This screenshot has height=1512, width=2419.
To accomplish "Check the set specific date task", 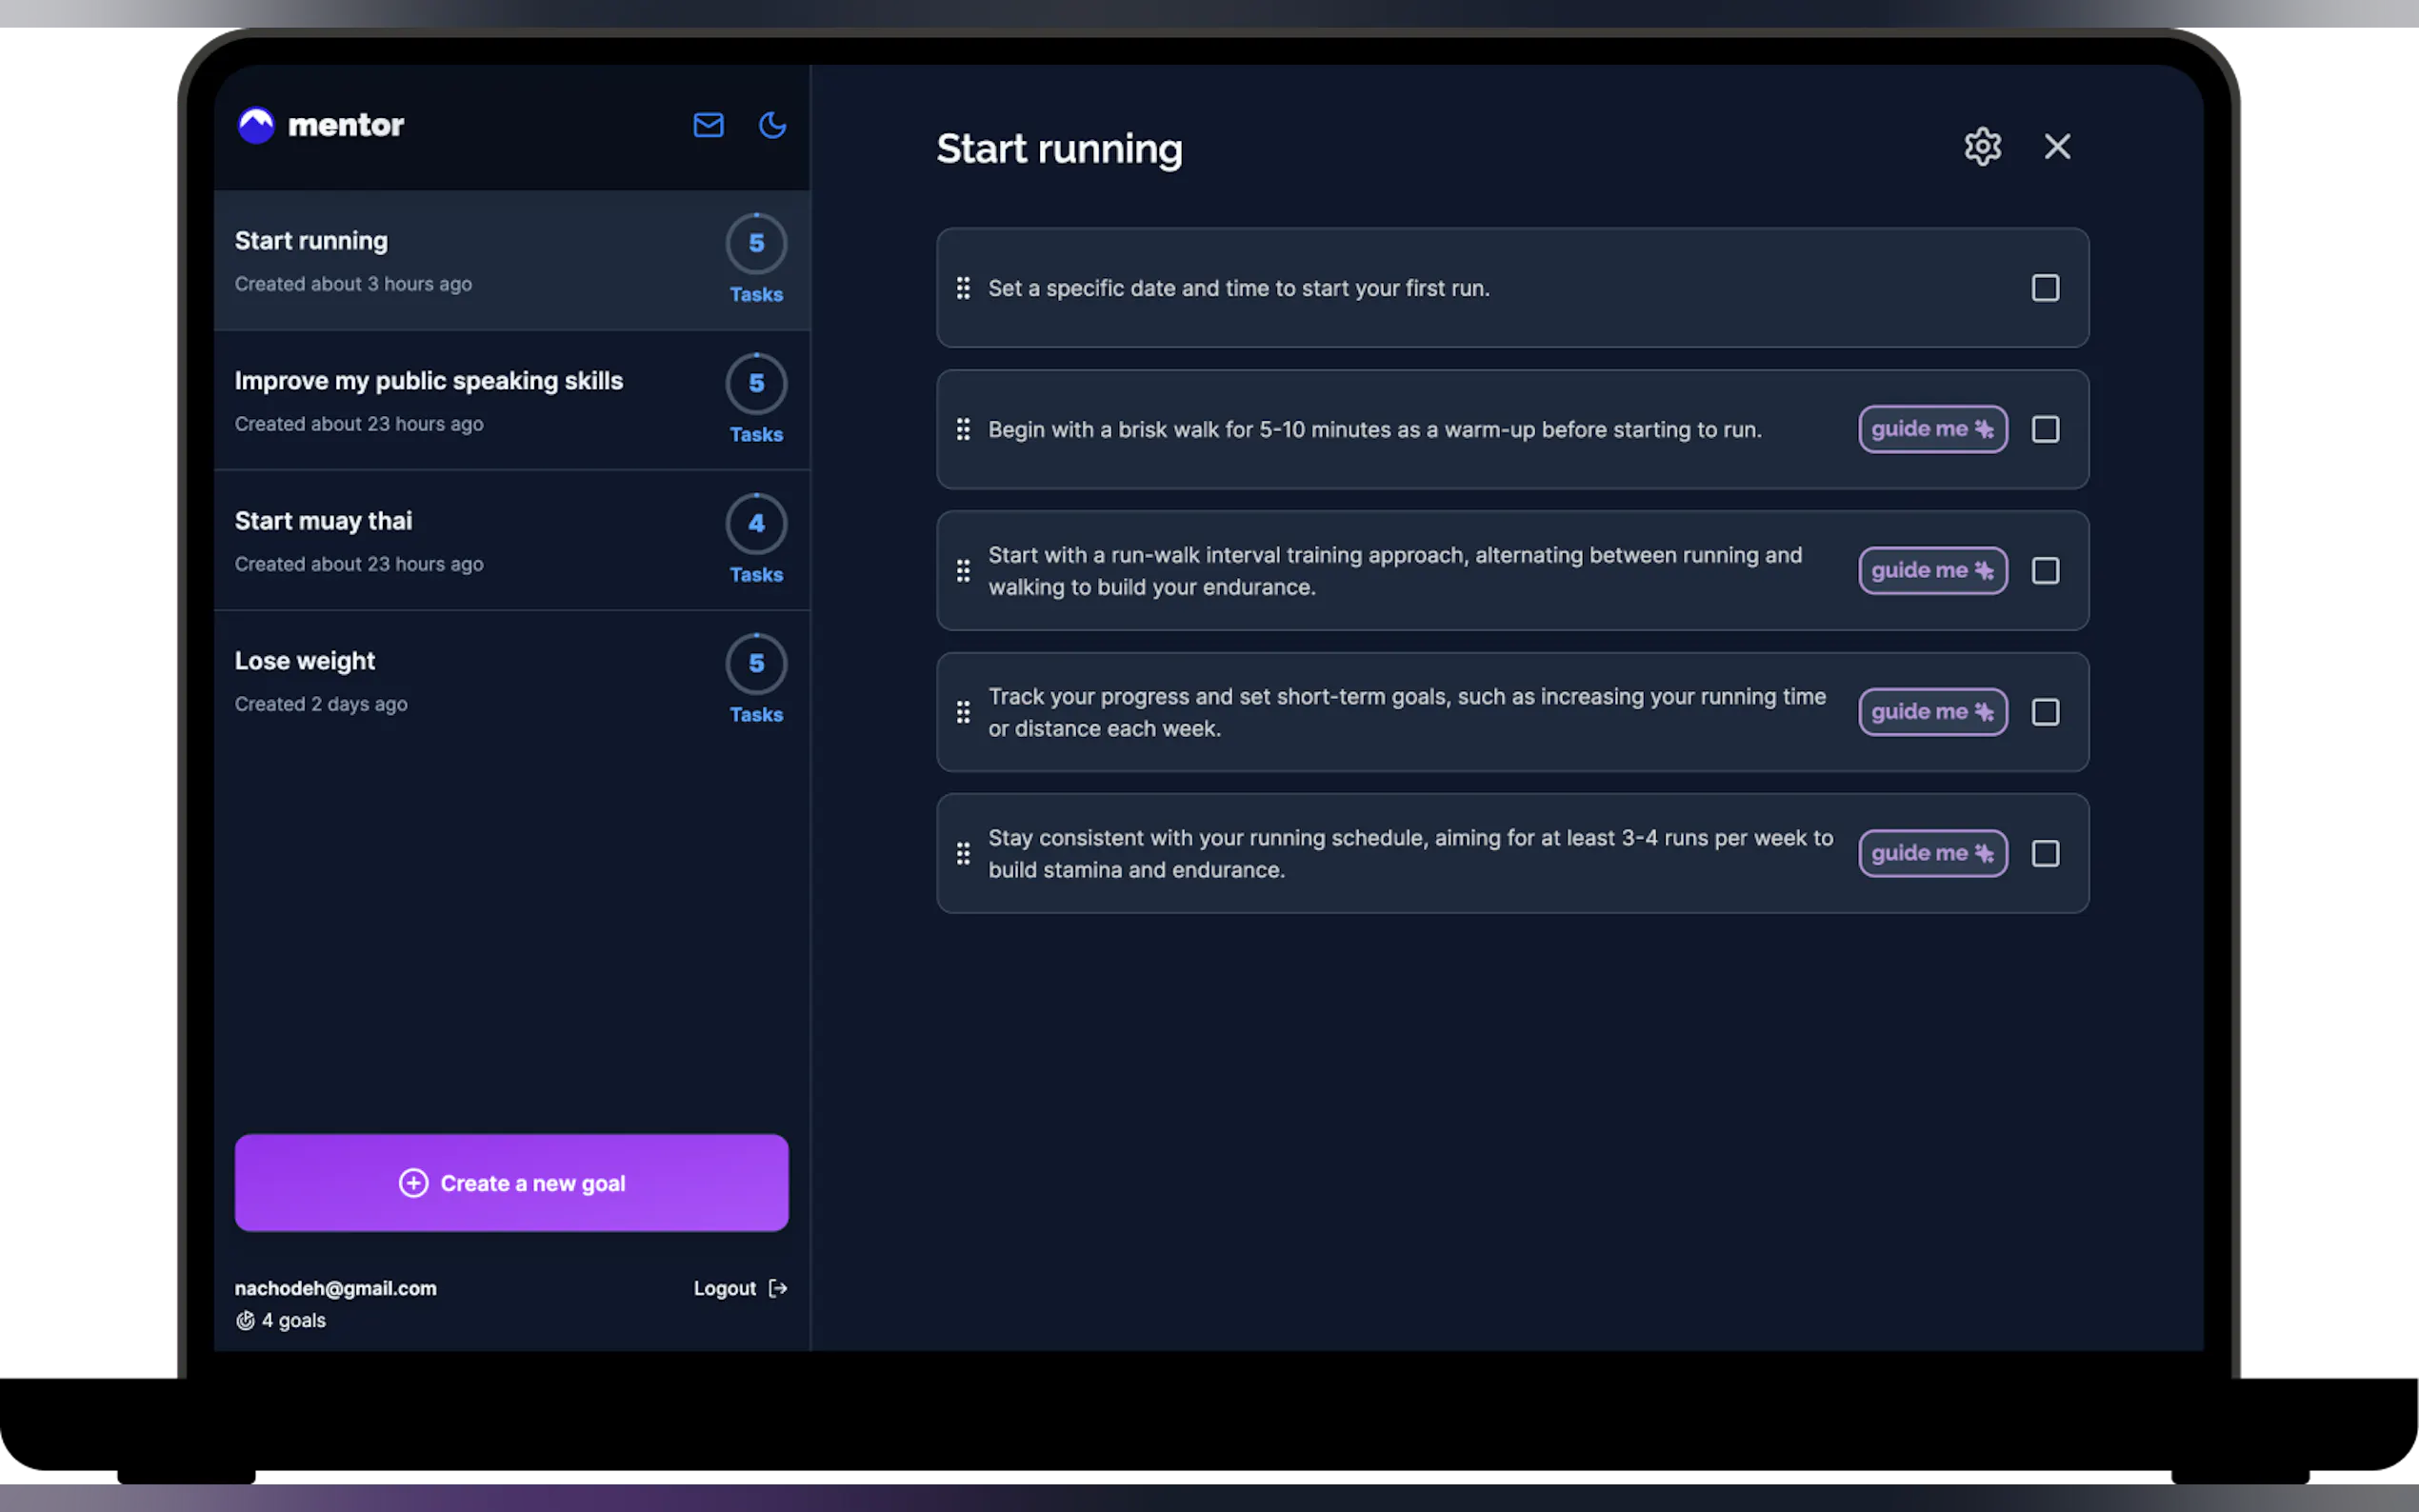I will pyautogui.click(x=2045, y=288).
